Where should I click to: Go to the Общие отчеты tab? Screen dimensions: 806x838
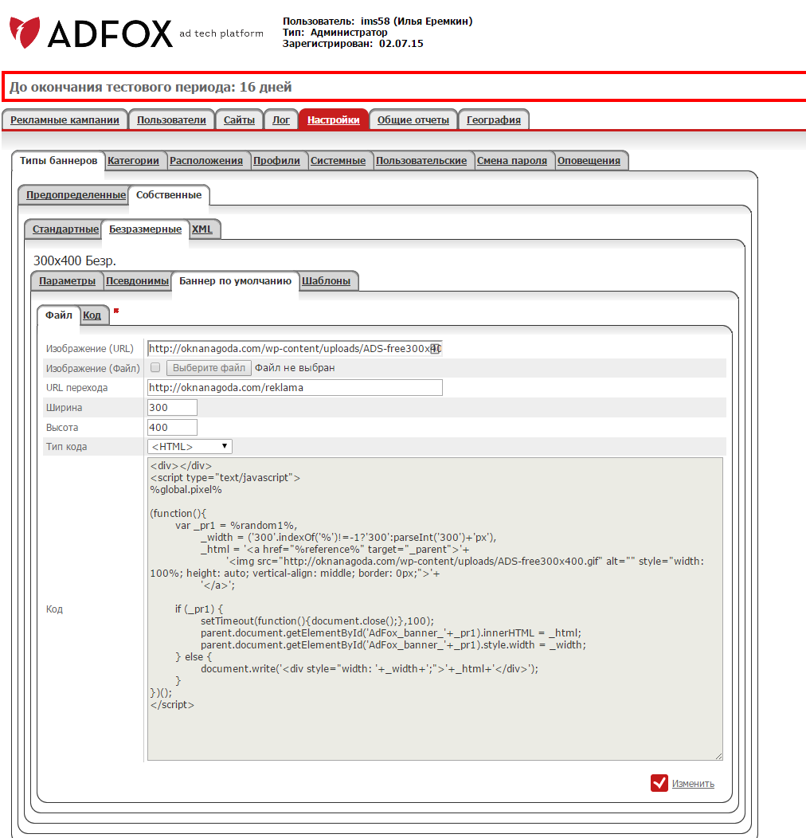[413, 120]
